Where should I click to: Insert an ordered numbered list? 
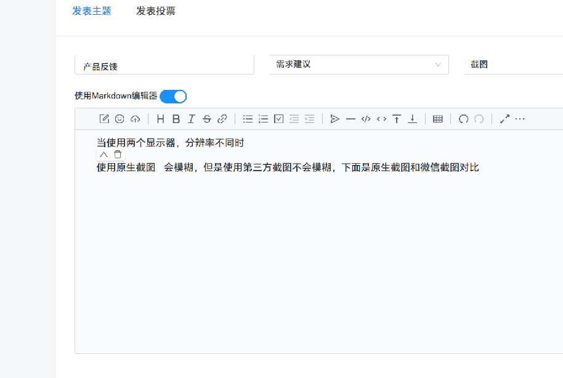click(x=263, y=119)
